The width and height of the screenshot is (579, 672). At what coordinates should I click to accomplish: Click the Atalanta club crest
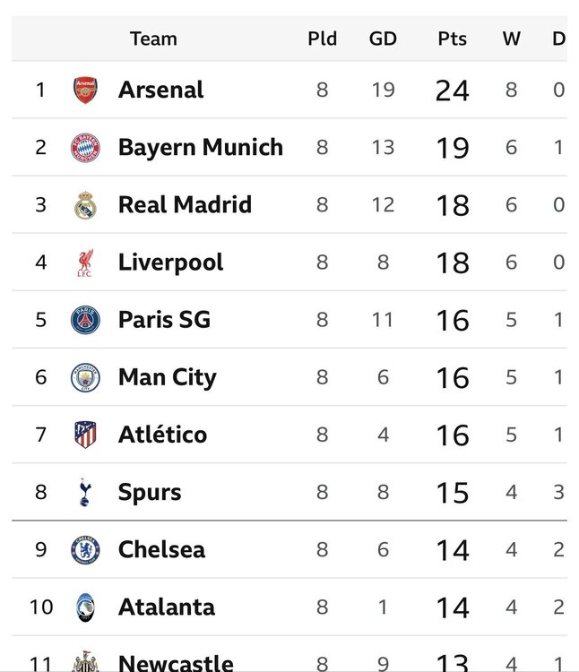coord(85,607)
